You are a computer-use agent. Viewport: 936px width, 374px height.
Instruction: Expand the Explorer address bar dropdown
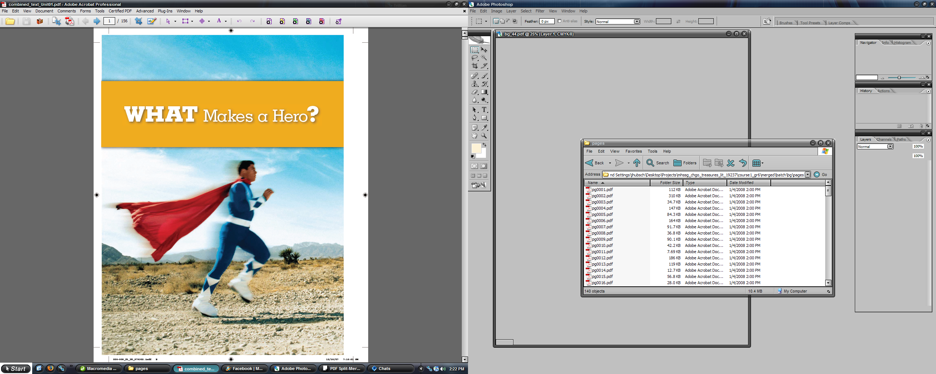(x=808, y=175)
